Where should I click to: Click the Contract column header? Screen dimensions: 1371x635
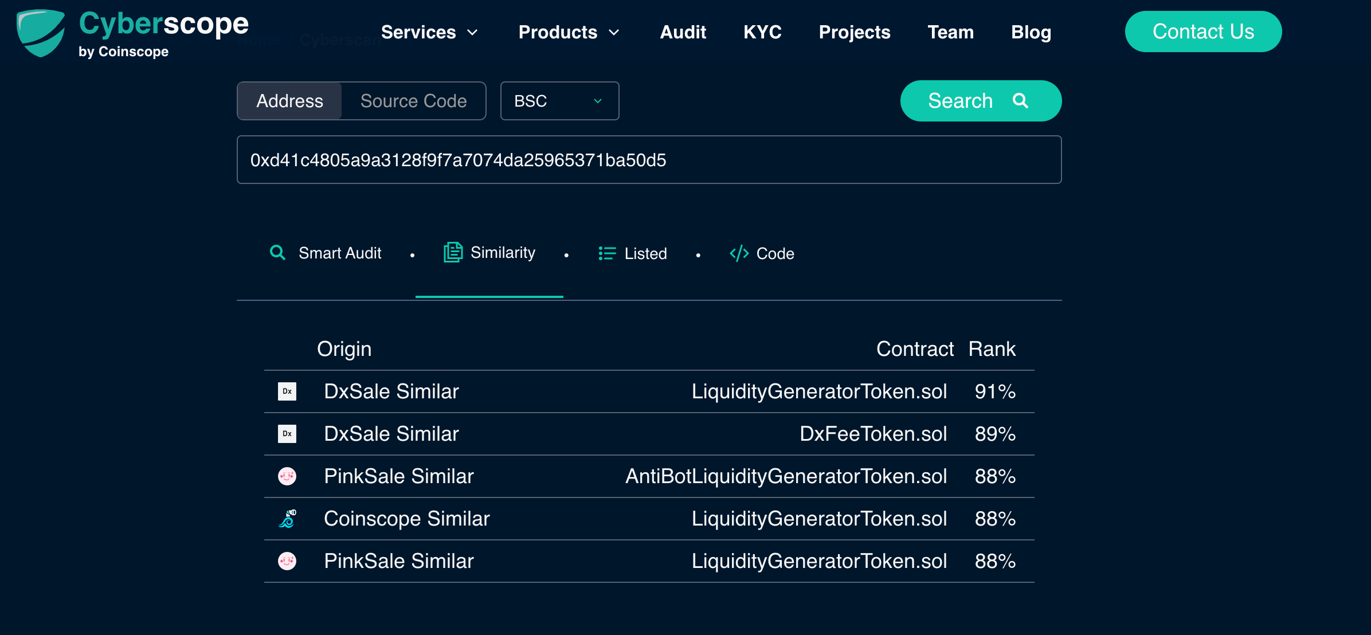(x=915, y=349)
